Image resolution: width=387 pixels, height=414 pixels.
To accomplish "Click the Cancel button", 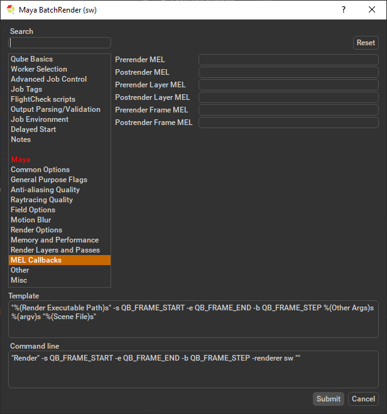I will 363,399.
